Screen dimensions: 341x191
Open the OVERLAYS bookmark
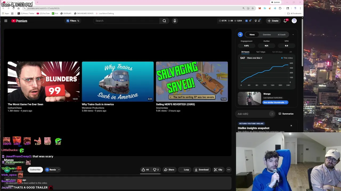point(66,13)
